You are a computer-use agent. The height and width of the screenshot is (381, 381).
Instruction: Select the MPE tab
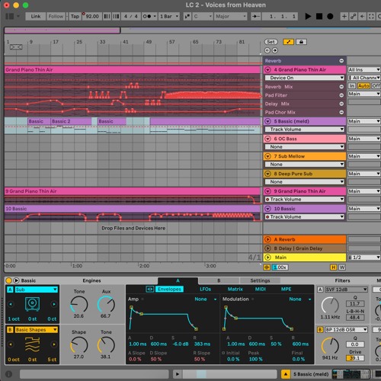coord(286,289)
